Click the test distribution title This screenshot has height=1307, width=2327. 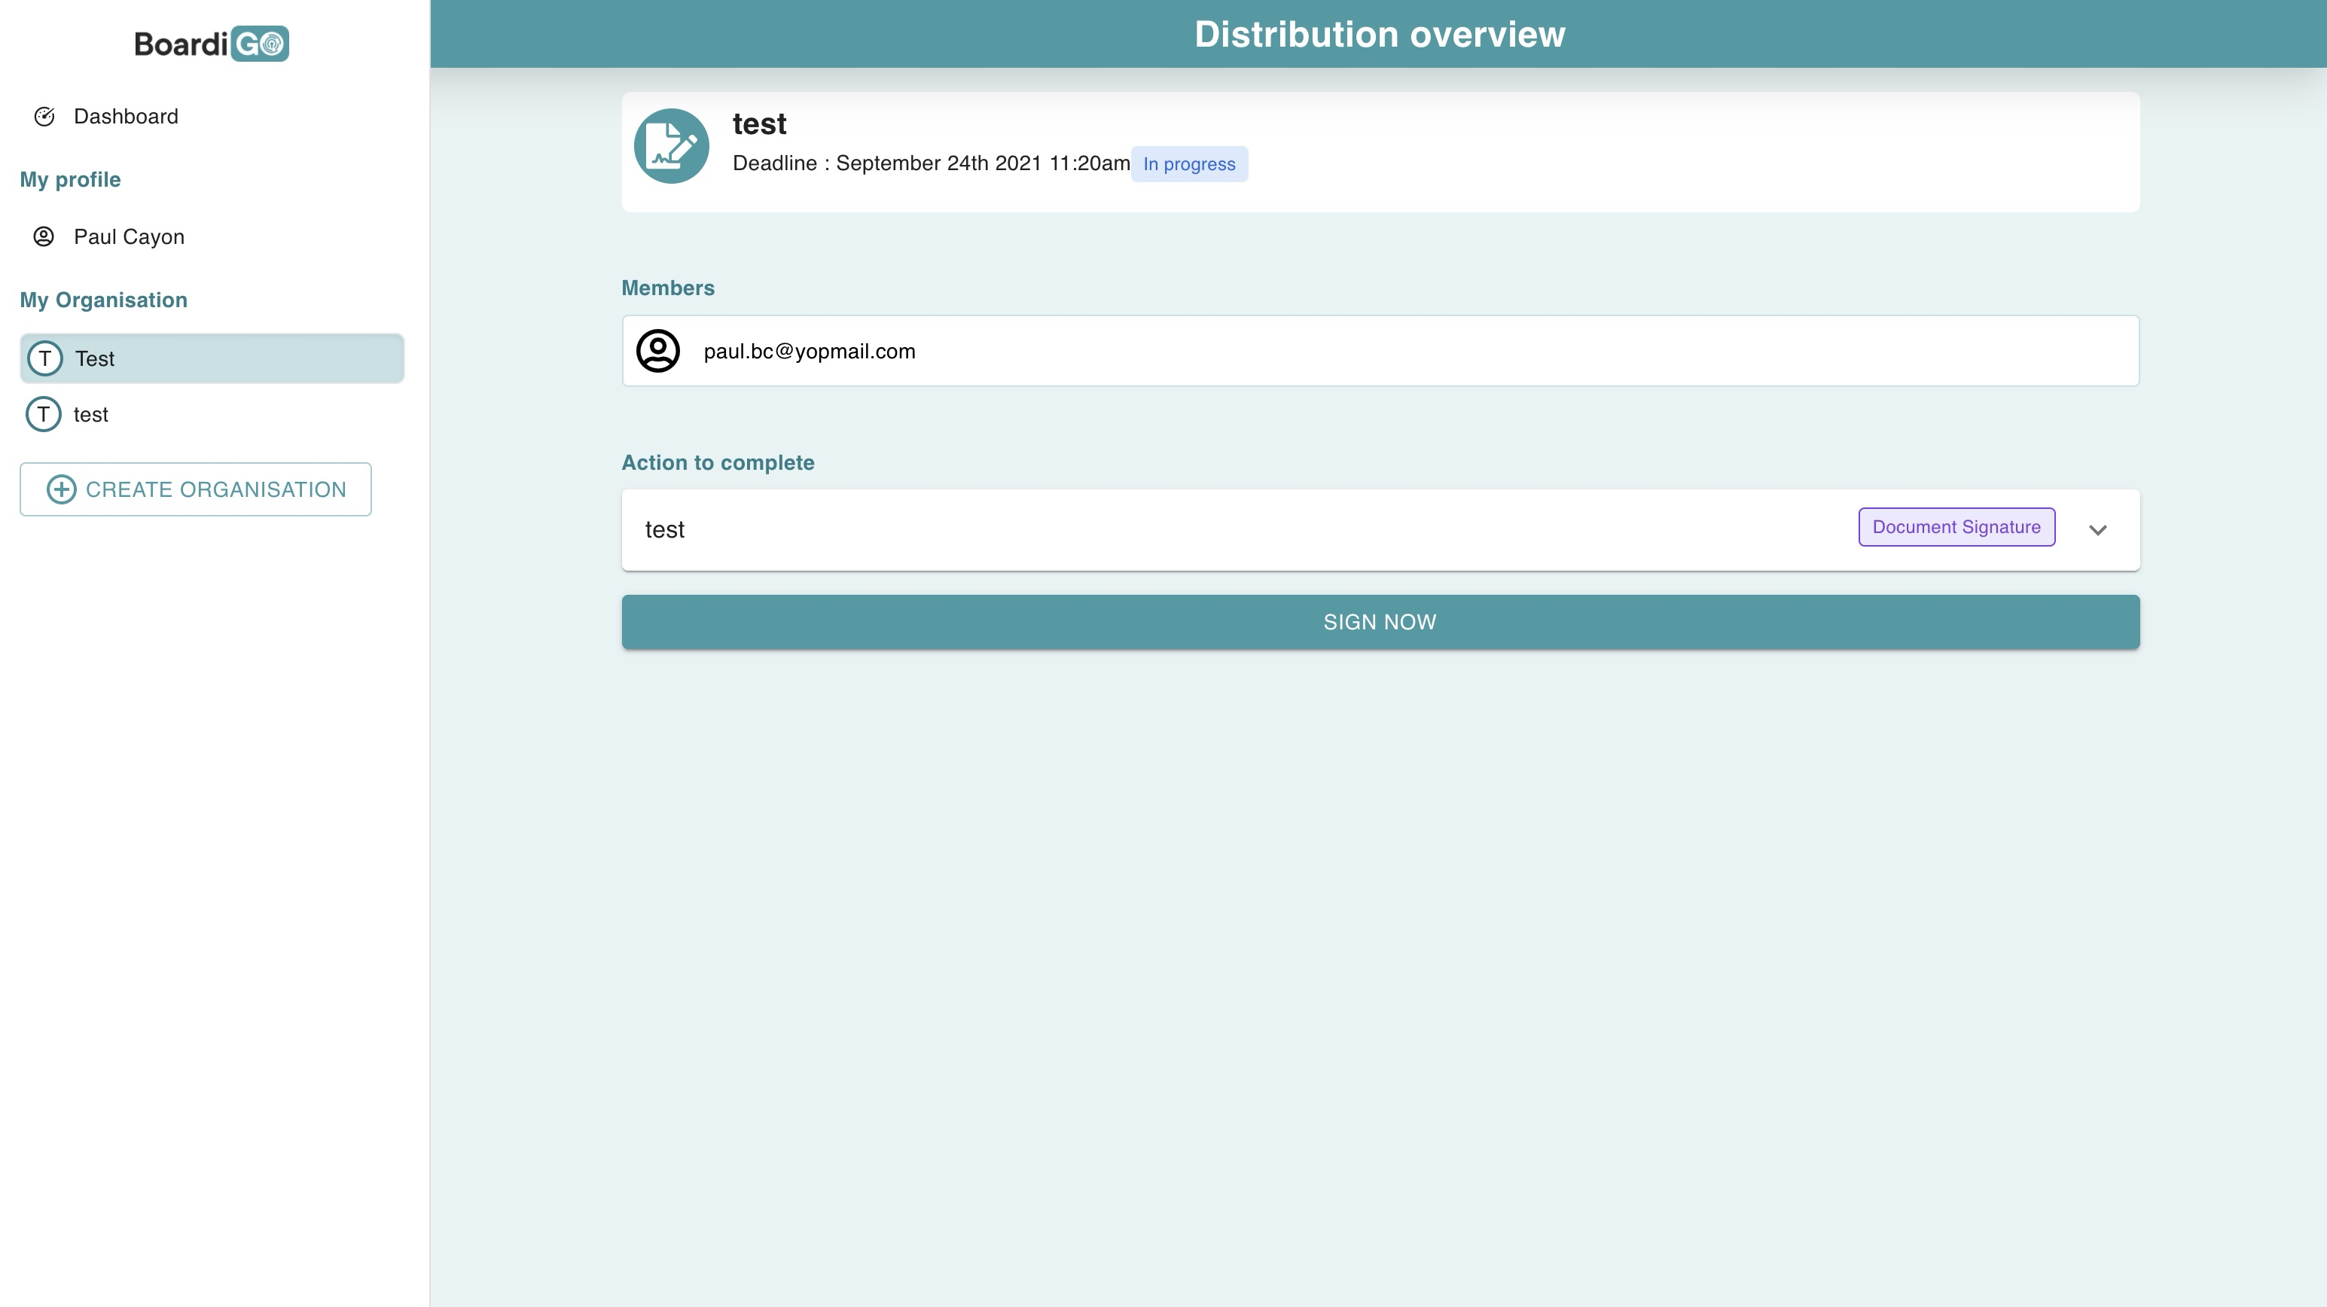click(x=759, y=123)
